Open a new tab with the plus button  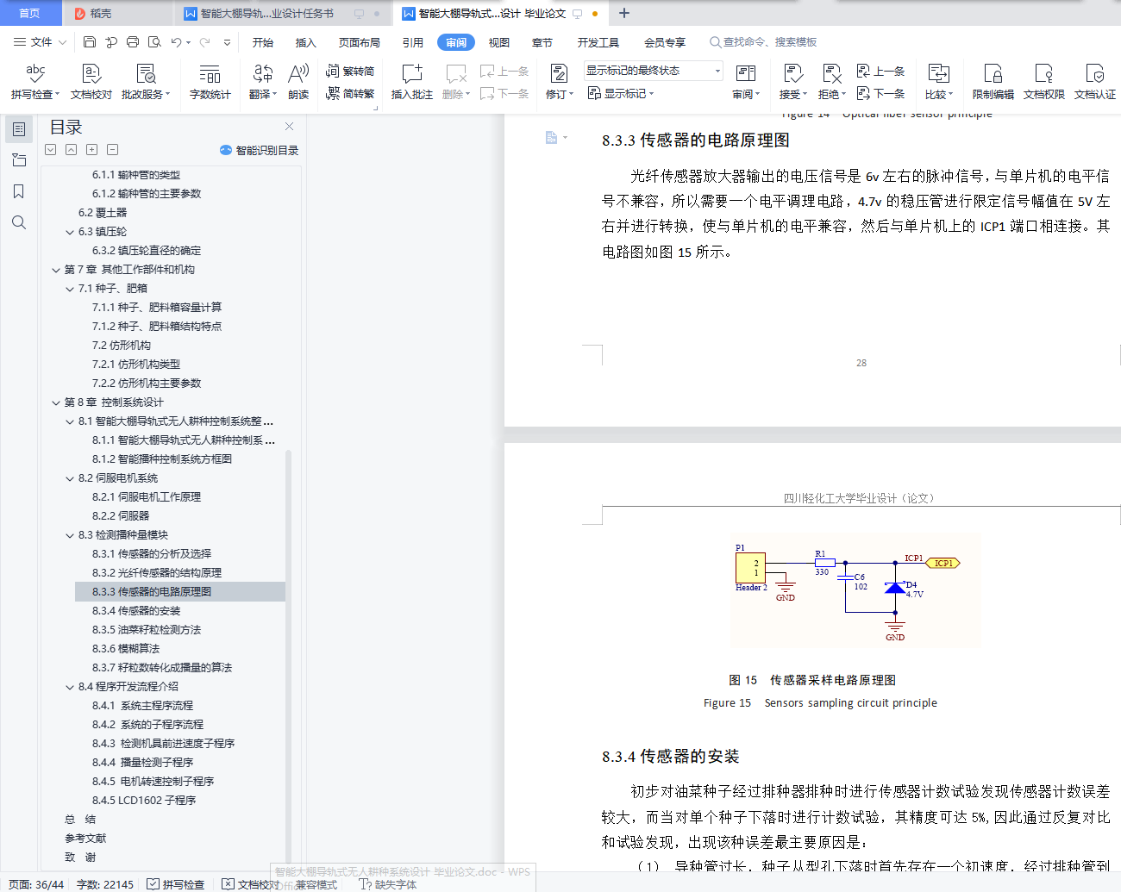click(624, 13)
